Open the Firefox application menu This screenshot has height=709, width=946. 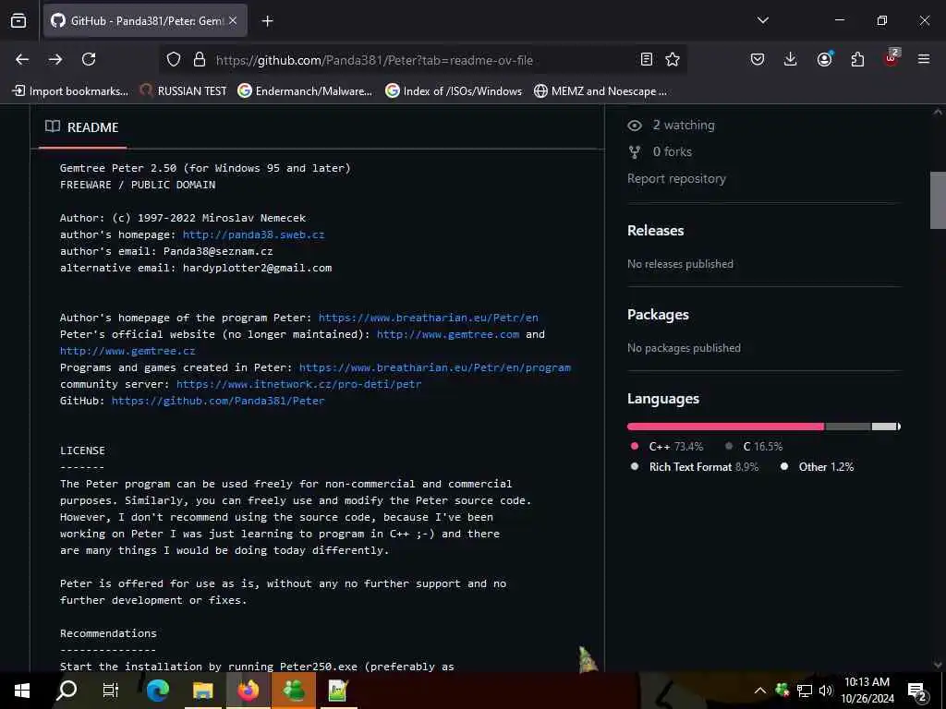tap(924, 59)
